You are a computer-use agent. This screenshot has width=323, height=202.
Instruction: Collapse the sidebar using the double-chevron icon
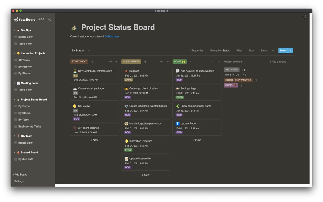tap(49, 19)
